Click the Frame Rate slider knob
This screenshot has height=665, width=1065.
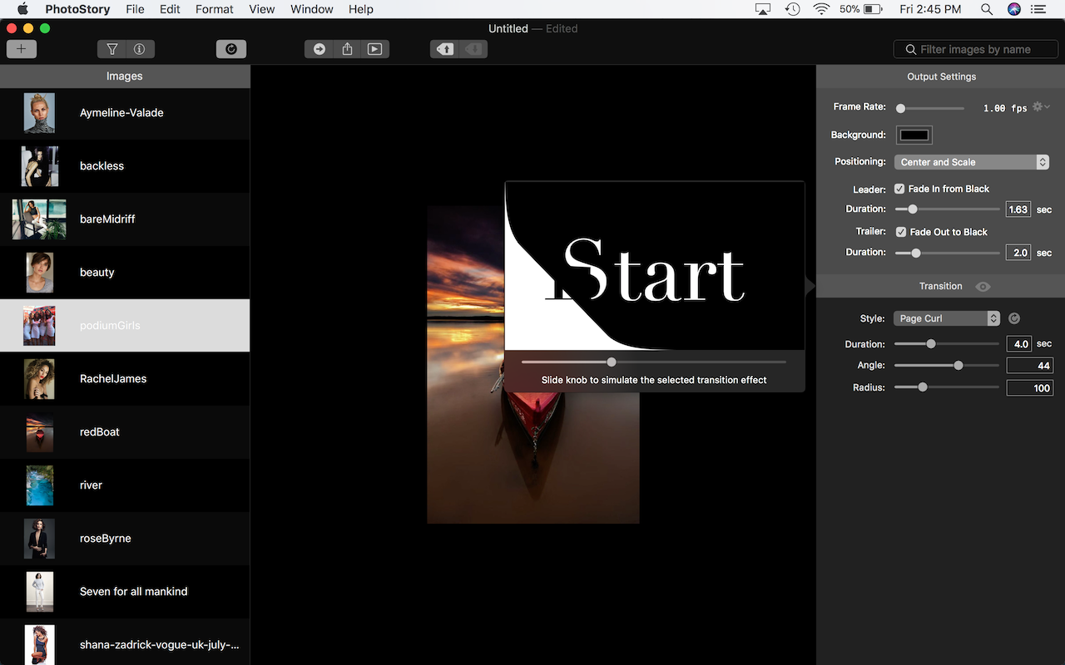click(900, 108)
